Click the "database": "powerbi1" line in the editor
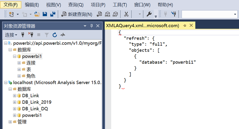This screenshot has width=239, height=129. (167, 62)
